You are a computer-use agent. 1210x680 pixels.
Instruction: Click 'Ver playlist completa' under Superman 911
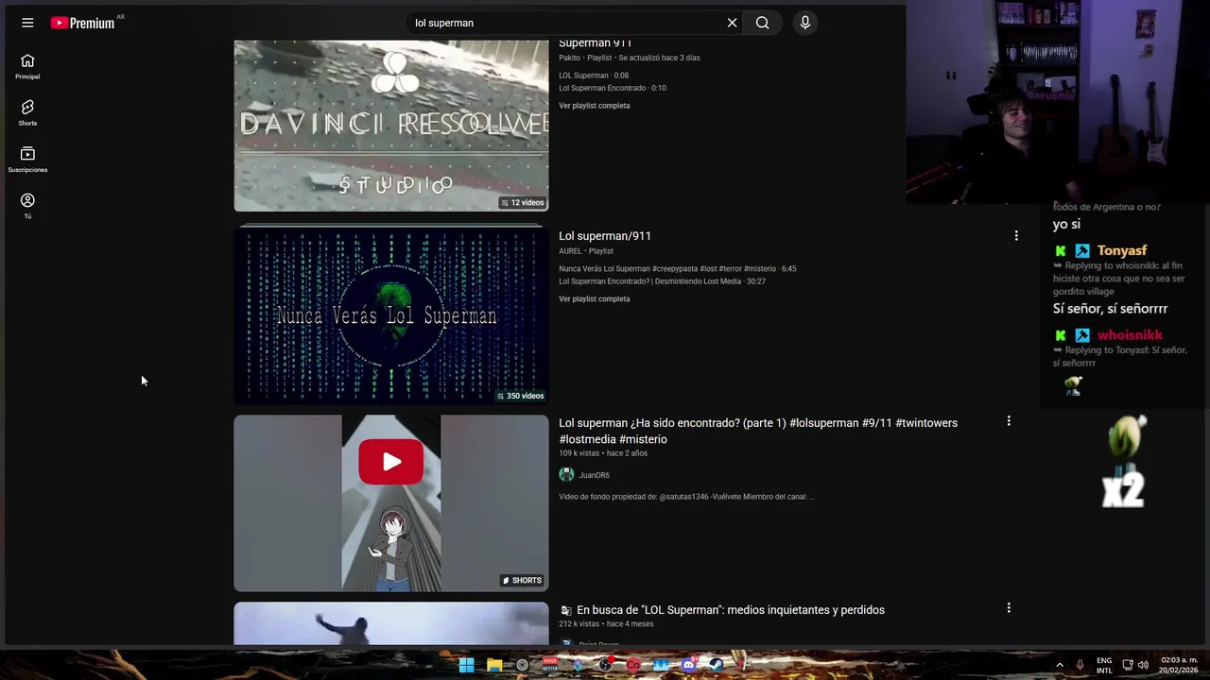pyautogui.click(x=594, y=106)
